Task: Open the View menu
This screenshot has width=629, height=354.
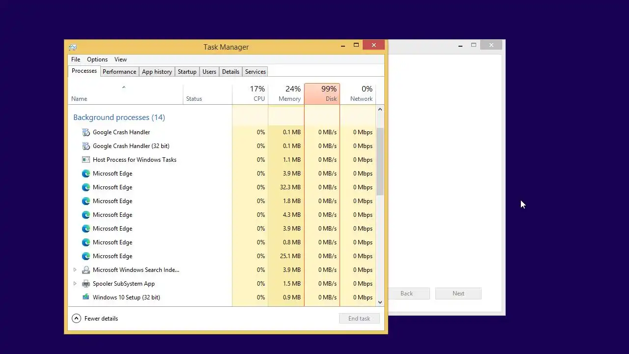Action: [120, 59]
